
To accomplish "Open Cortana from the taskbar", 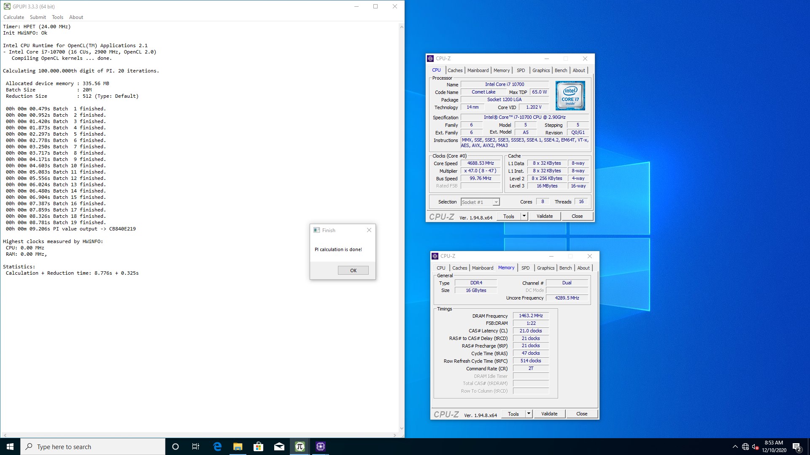I will click(175, 447).
